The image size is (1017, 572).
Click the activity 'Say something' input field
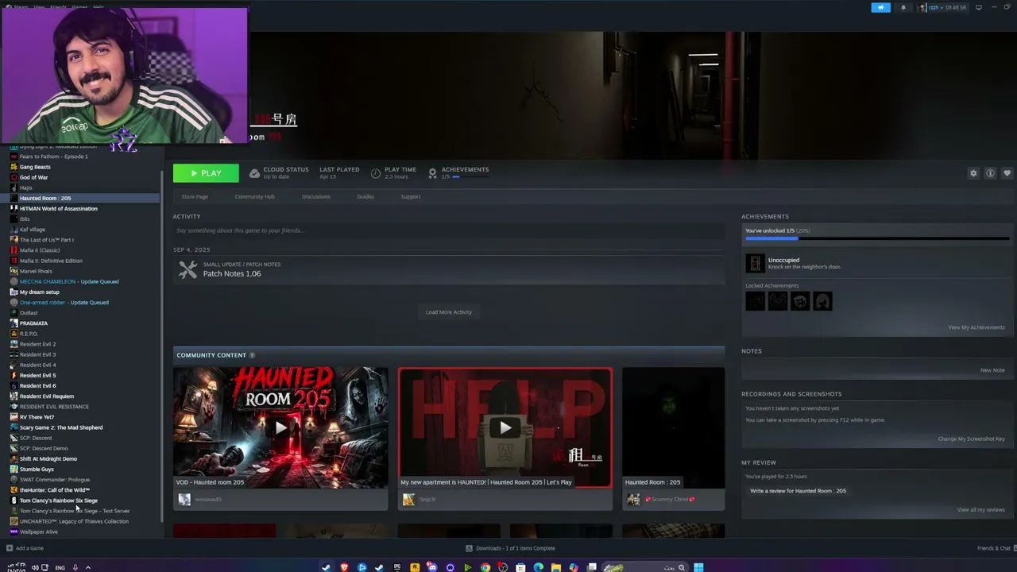449,230
